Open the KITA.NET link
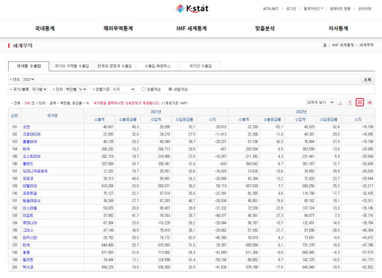 click(x=271, y=9)
